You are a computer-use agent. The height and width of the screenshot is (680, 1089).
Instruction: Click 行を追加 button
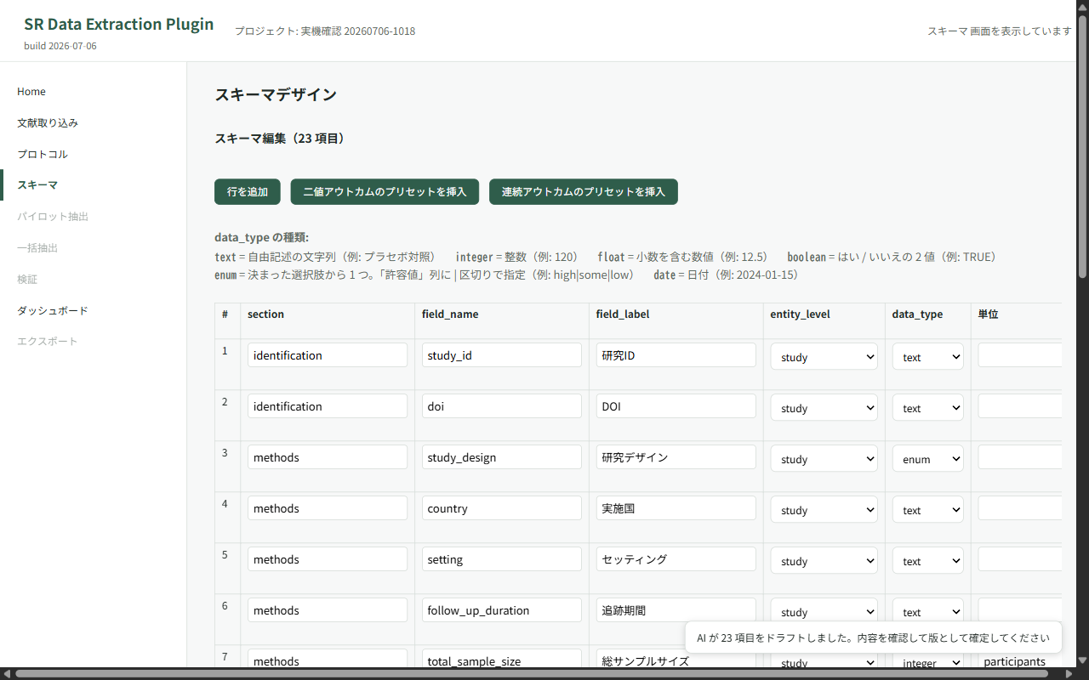click(248, 192)
